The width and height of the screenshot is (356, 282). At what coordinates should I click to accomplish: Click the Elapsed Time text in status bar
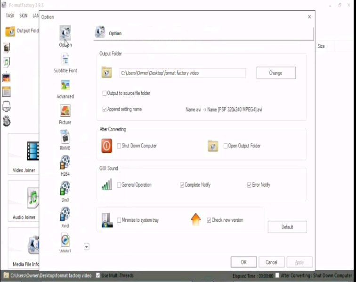(253, 276)
